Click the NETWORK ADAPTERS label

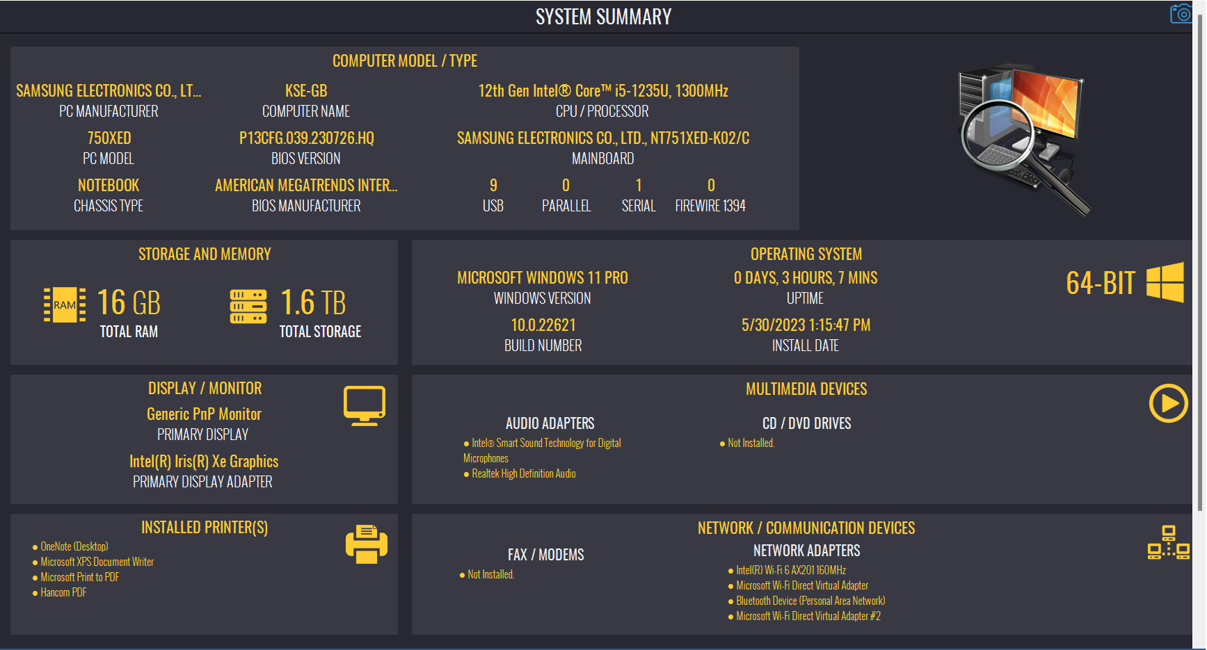pyautogui.click(x=807, y=551)
